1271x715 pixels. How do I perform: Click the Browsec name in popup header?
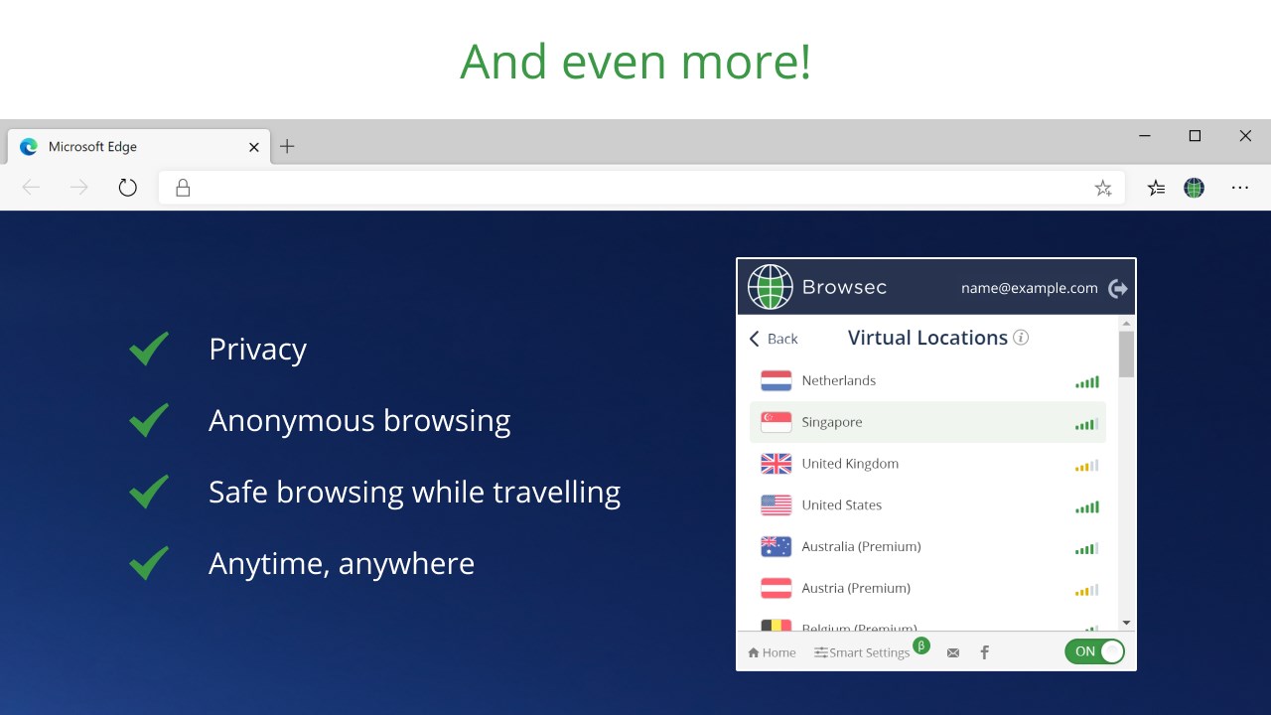click(x=844, y=288)
